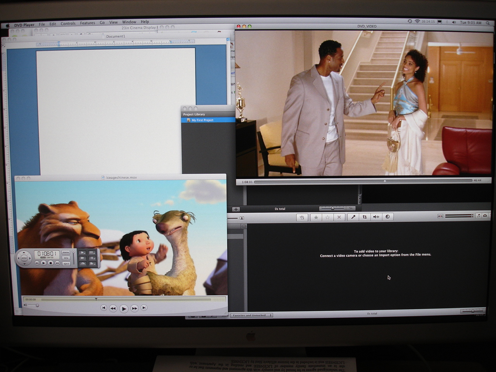Image resolution: width=496 pixels, height=372 pixels.
Task: Open the File menu
Action: click(42, 24)
